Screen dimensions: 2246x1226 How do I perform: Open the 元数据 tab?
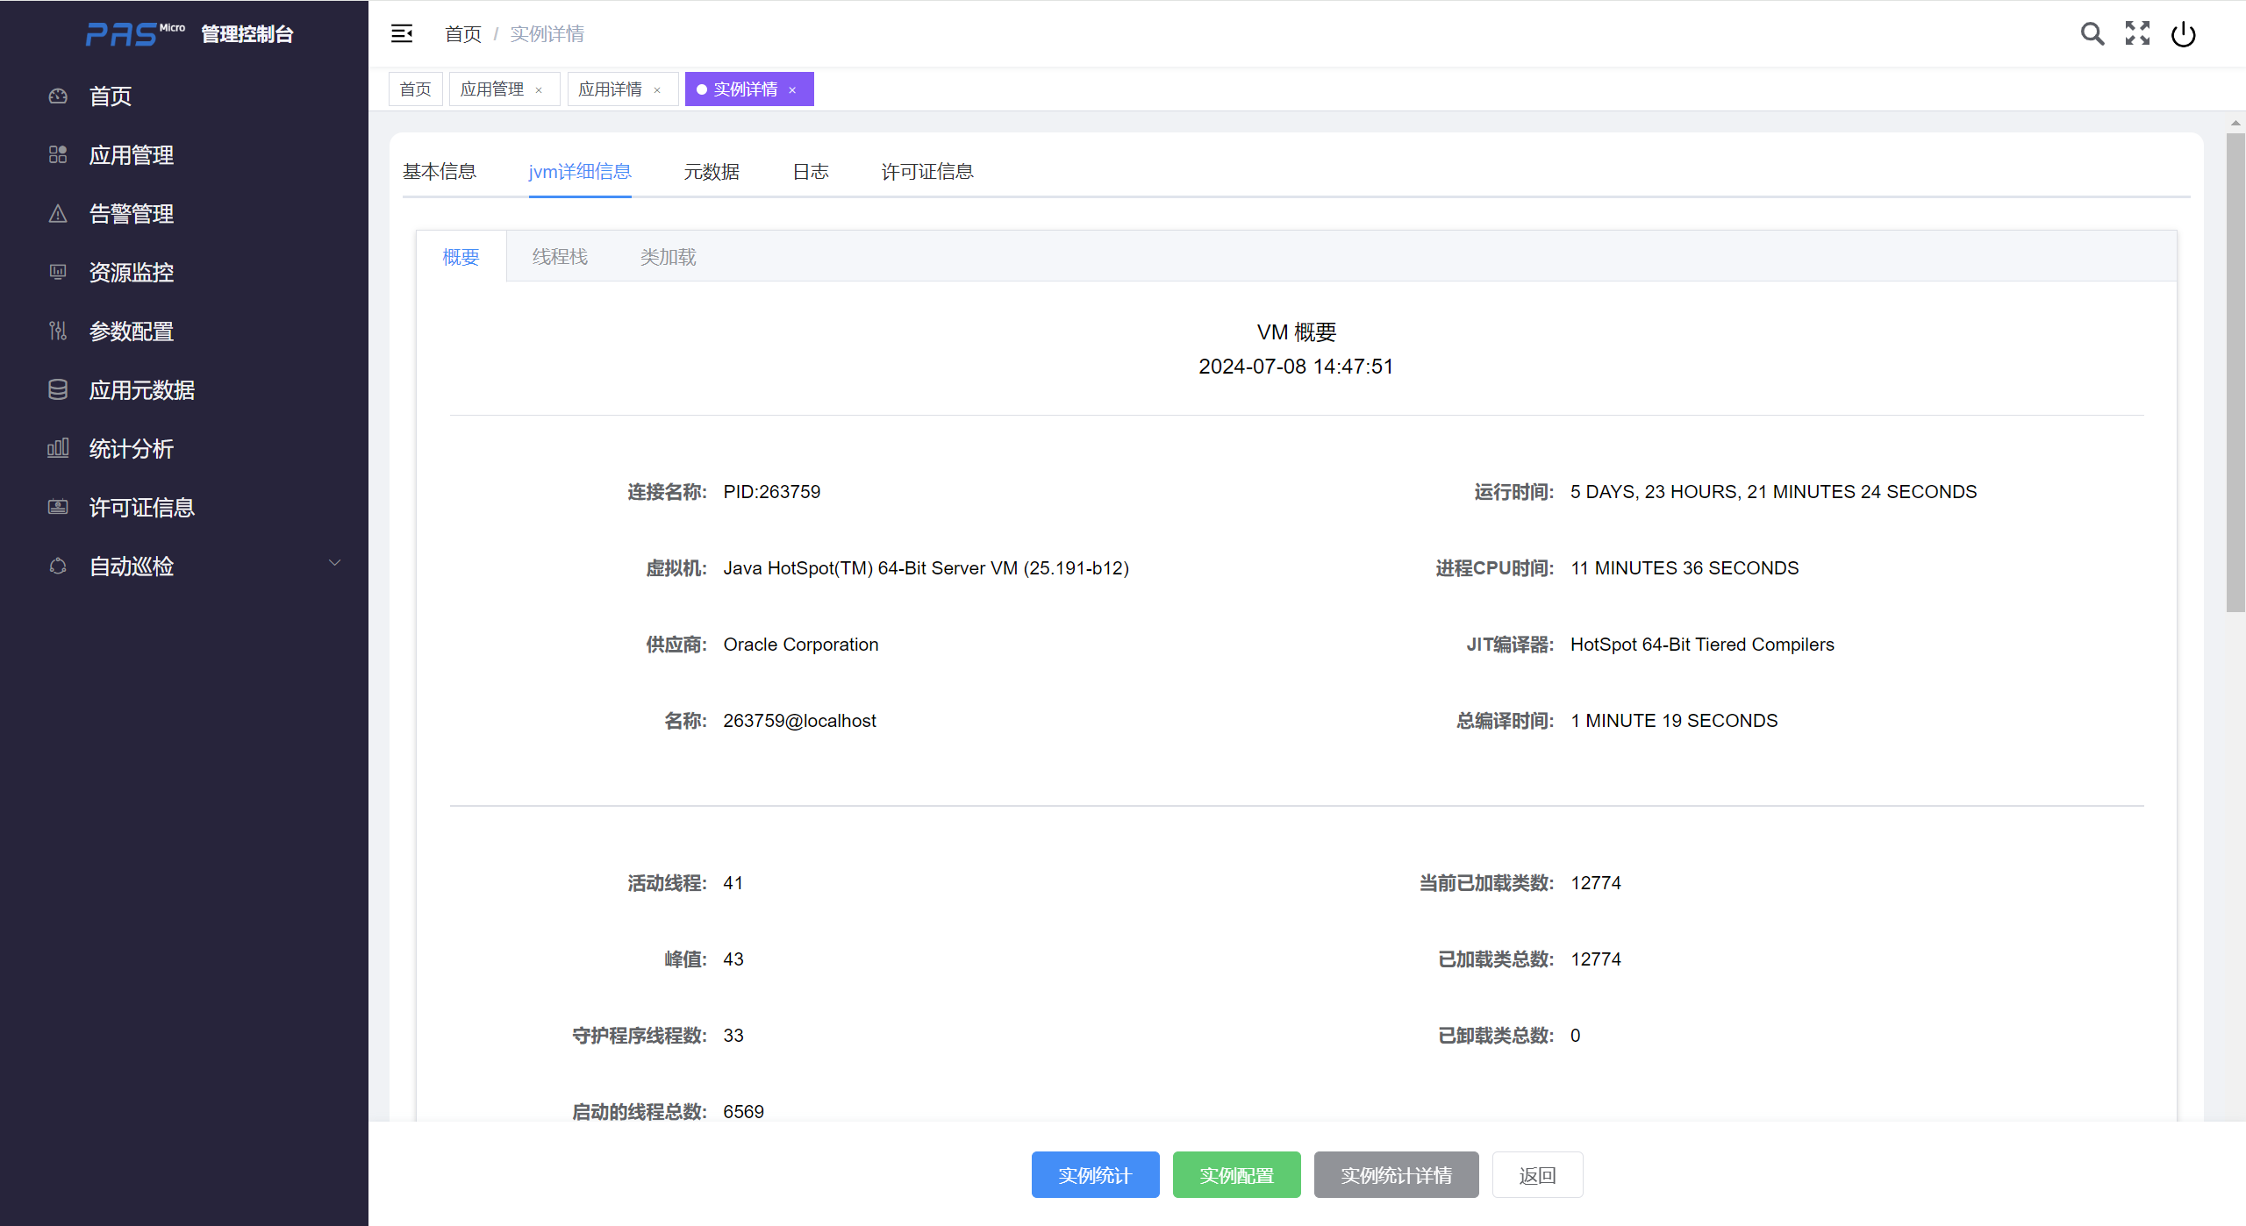click(712, 172)
